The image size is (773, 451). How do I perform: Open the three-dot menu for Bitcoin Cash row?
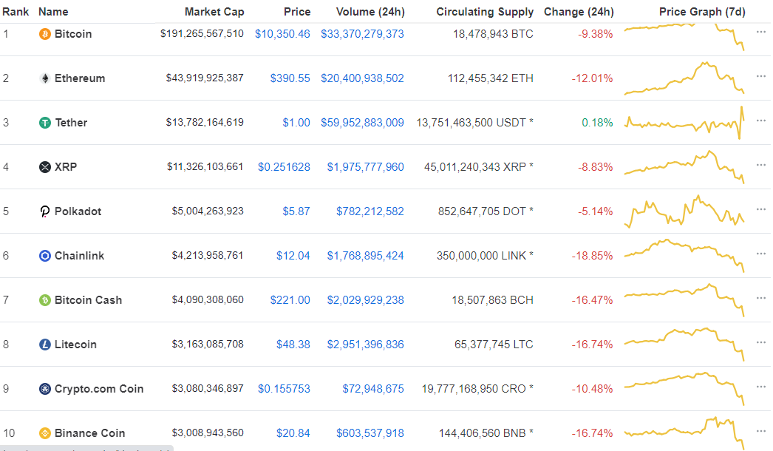(760, 298)
